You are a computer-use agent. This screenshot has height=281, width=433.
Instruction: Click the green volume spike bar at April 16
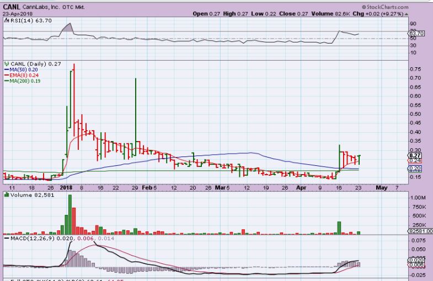(339, 228)
